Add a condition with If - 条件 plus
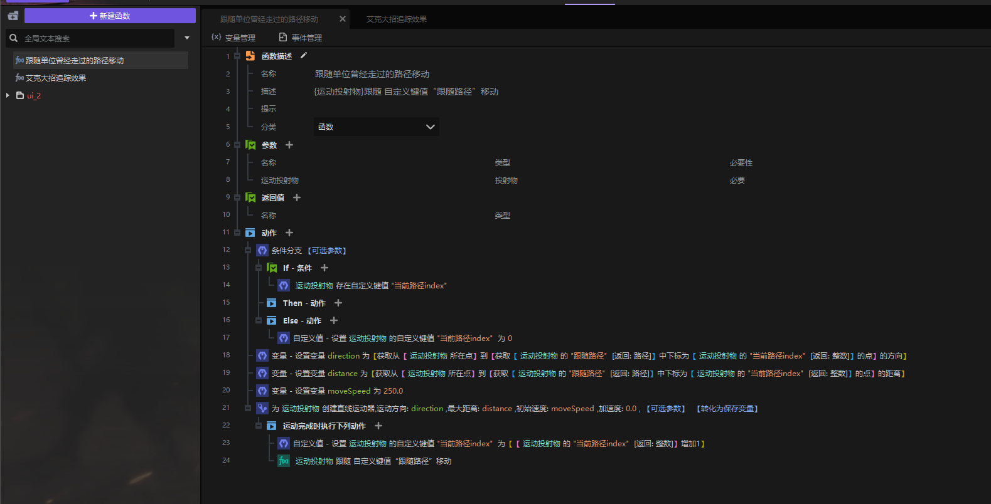The height and width of the screenshot is (504, 991). pyautogui.click(x=324, y=268)
